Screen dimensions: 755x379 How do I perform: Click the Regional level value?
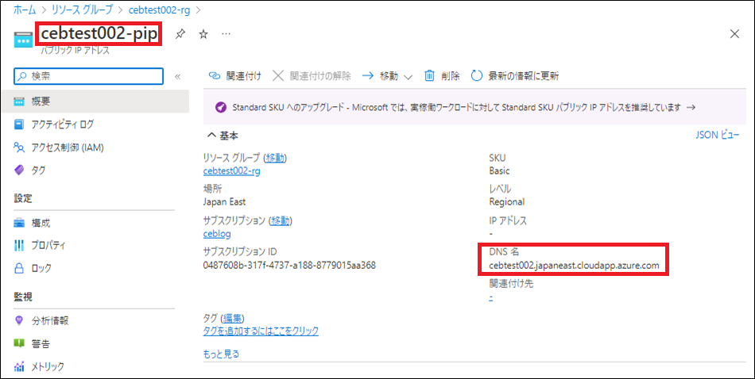506,201
